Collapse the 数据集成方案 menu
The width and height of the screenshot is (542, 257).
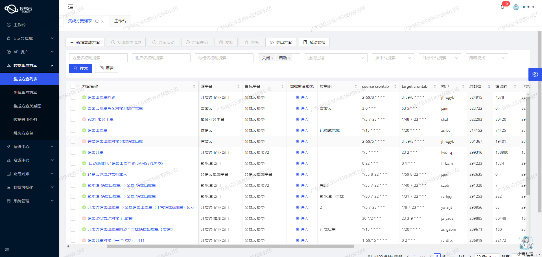[x=29, y=65]
